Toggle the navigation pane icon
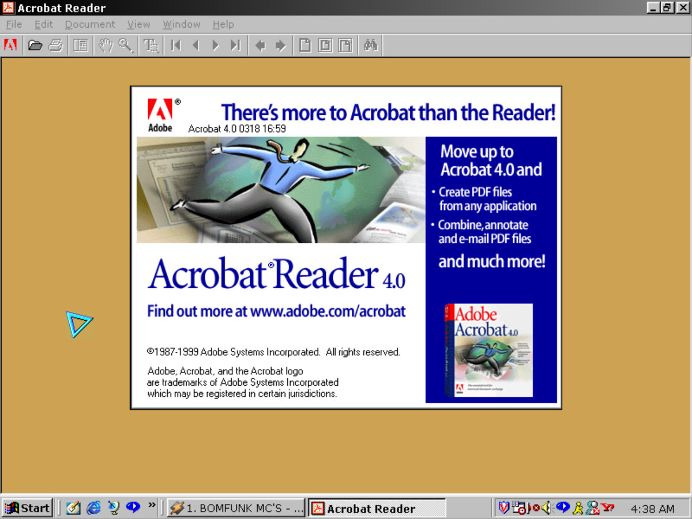The width and height of the screenshot is (692, 519). click(x=81, y=45)
